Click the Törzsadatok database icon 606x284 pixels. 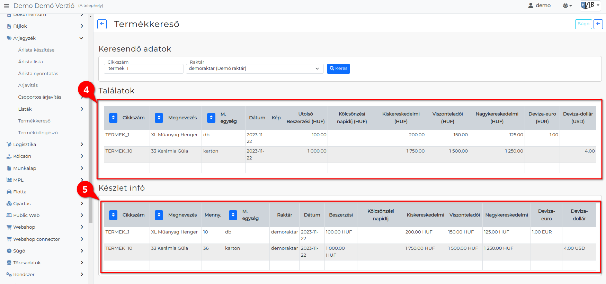click(x=9, y=263)
